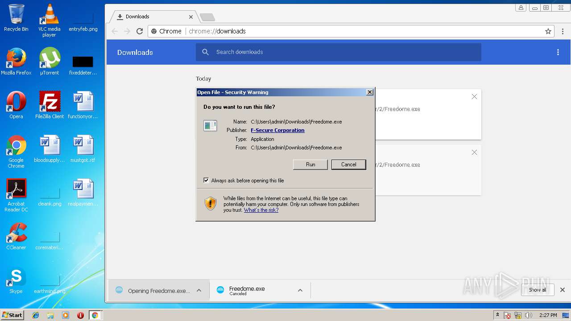Select the Downloads browser tab
571x321 pixels.
point(153,16)
